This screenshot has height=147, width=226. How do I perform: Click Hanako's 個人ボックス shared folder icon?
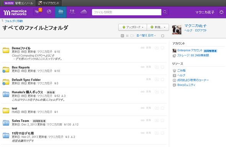point(6,94)
